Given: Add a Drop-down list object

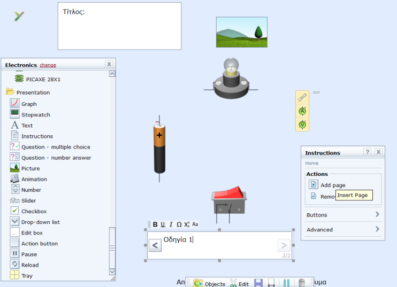Looking at the screenshot, I should pos(35,222).
